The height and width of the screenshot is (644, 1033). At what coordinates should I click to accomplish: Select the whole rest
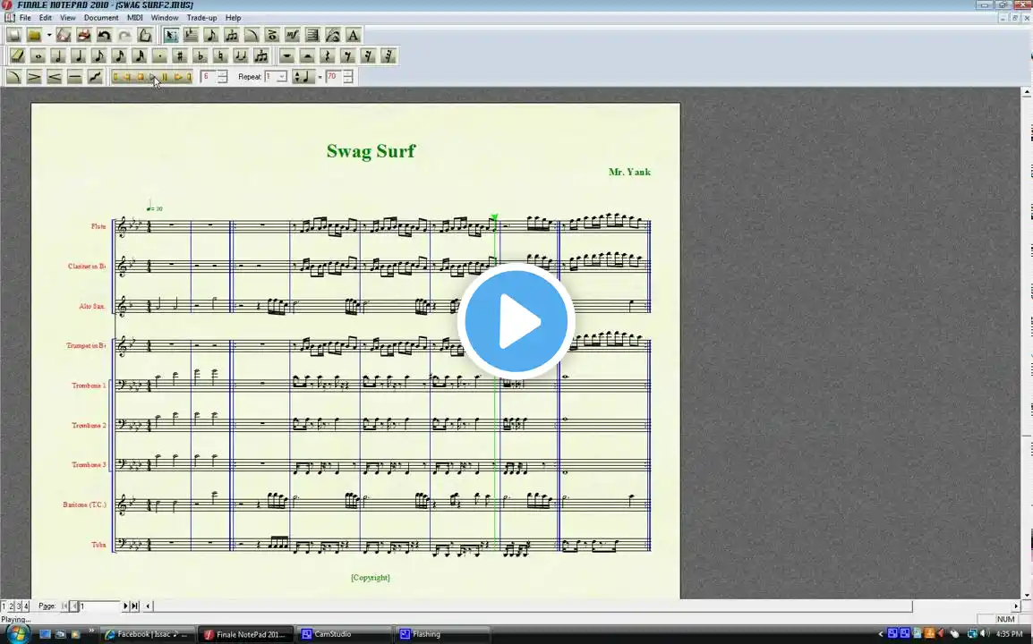(286, 56)
